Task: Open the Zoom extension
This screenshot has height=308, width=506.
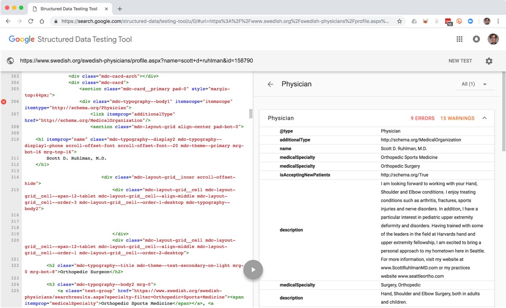Action: (471, 21)
